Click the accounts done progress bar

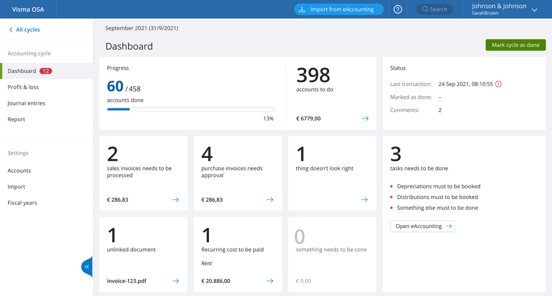coord(191,109)
